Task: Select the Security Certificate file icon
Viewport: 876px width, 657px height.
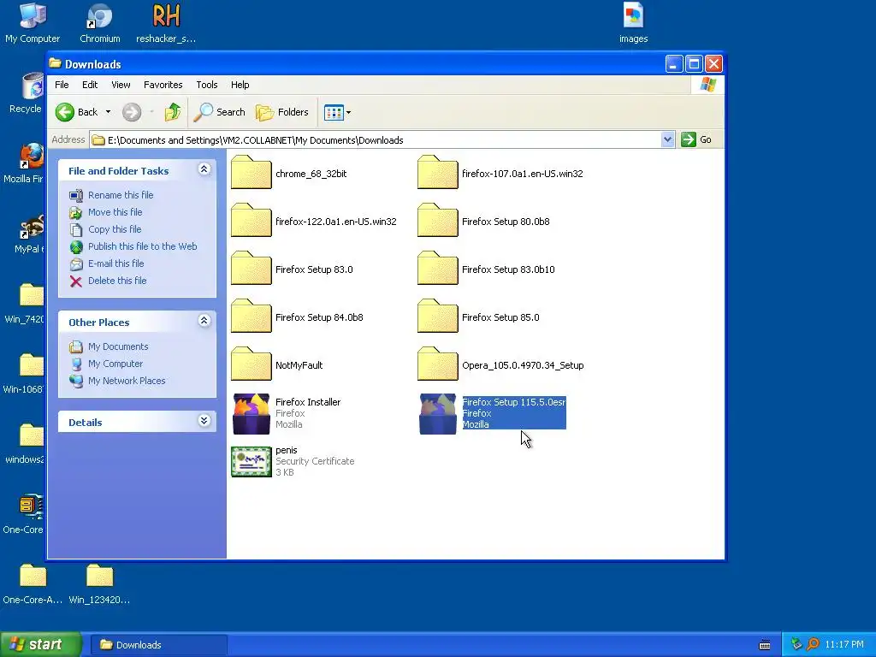Action: [x=252, y=462]
